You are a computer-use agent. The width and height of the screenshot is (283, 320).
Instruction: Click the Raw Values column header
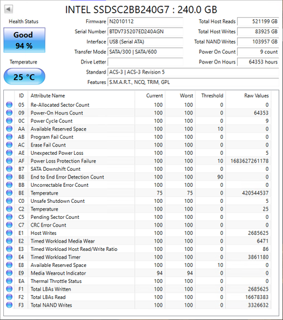[x=249, y=95]
